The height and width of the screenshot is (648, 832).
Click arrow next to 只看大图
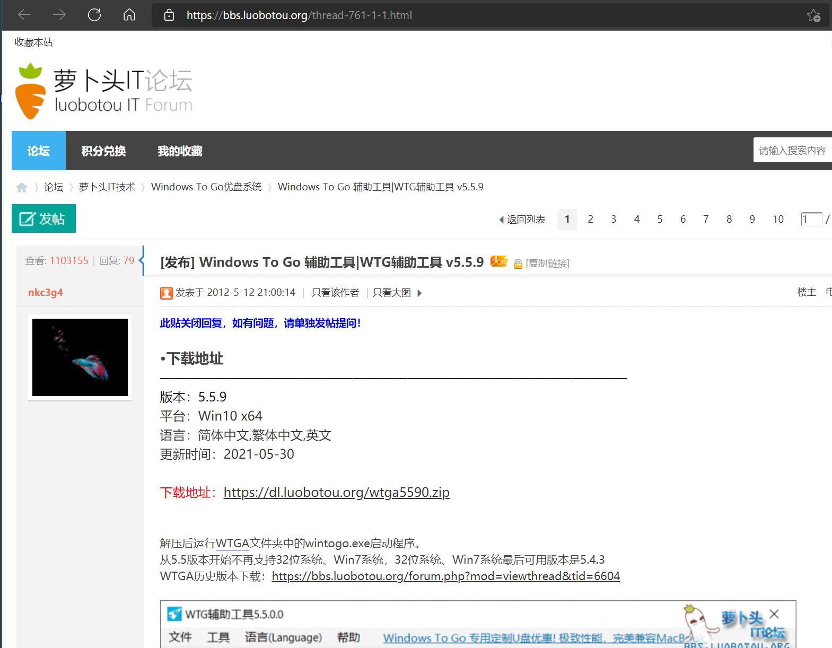click(419, 293)
